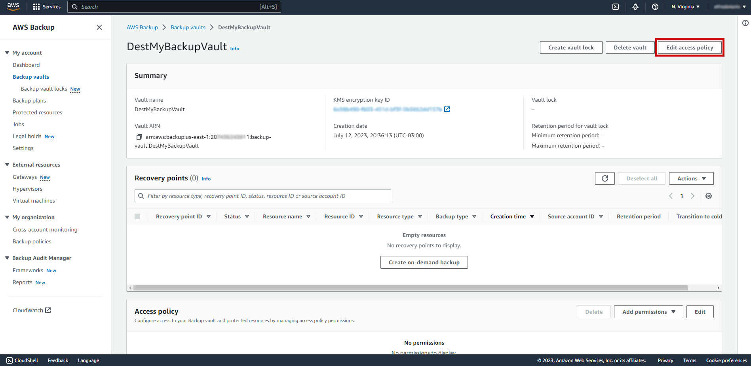This screenshot has height=366, width=751.
Task: Click the AWS logo home icon
Action: [x=13, y=6]
